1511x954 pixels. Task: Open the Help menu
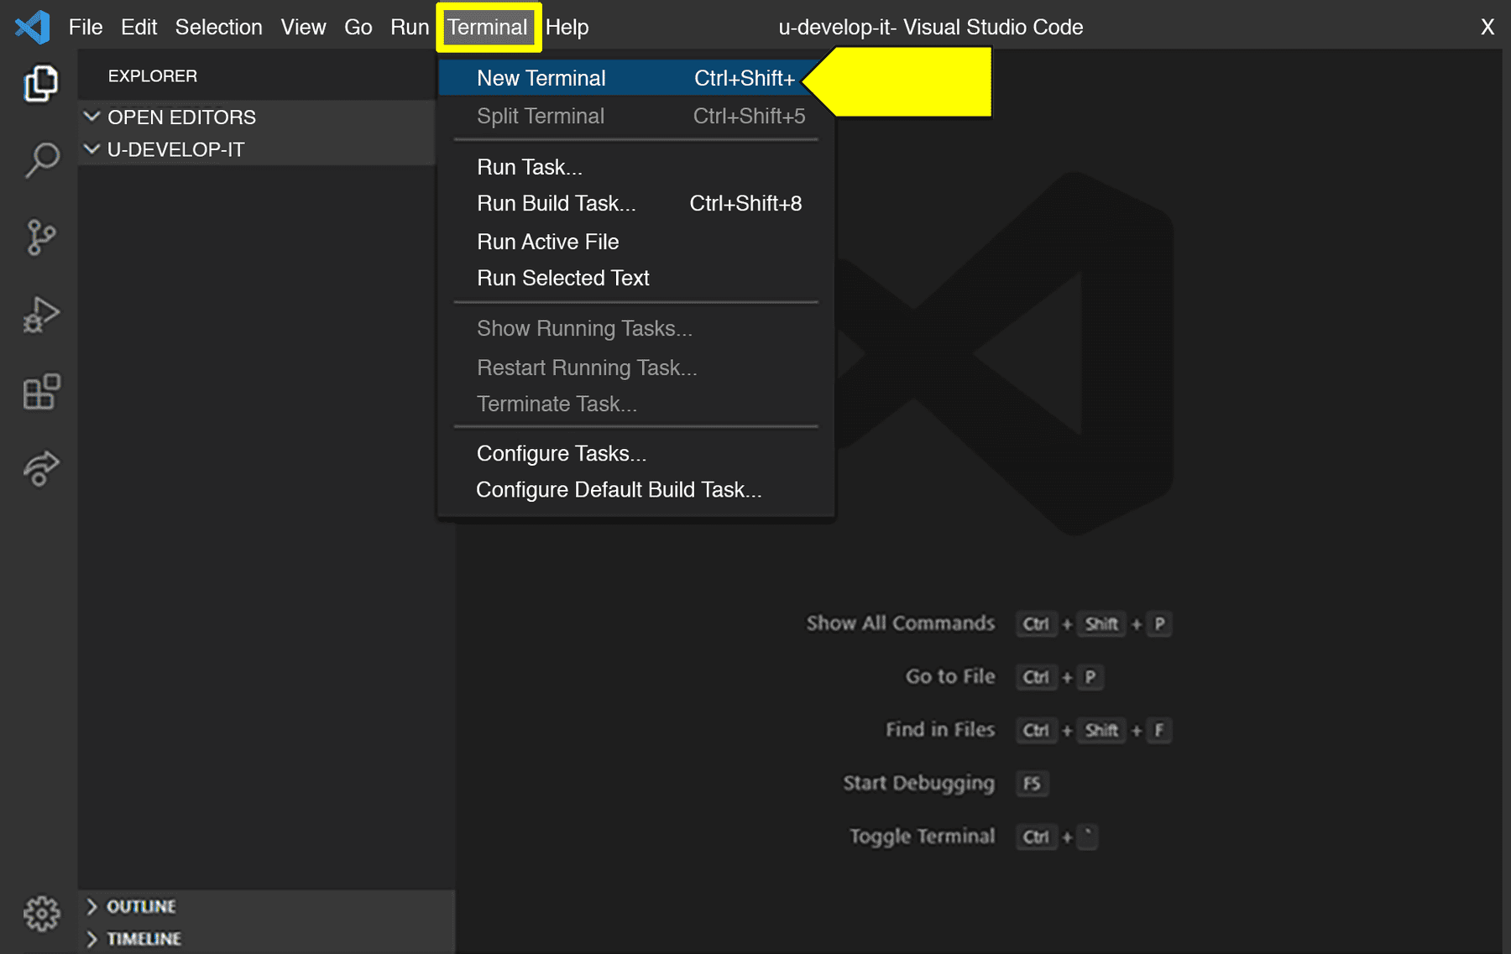(567, 26)
